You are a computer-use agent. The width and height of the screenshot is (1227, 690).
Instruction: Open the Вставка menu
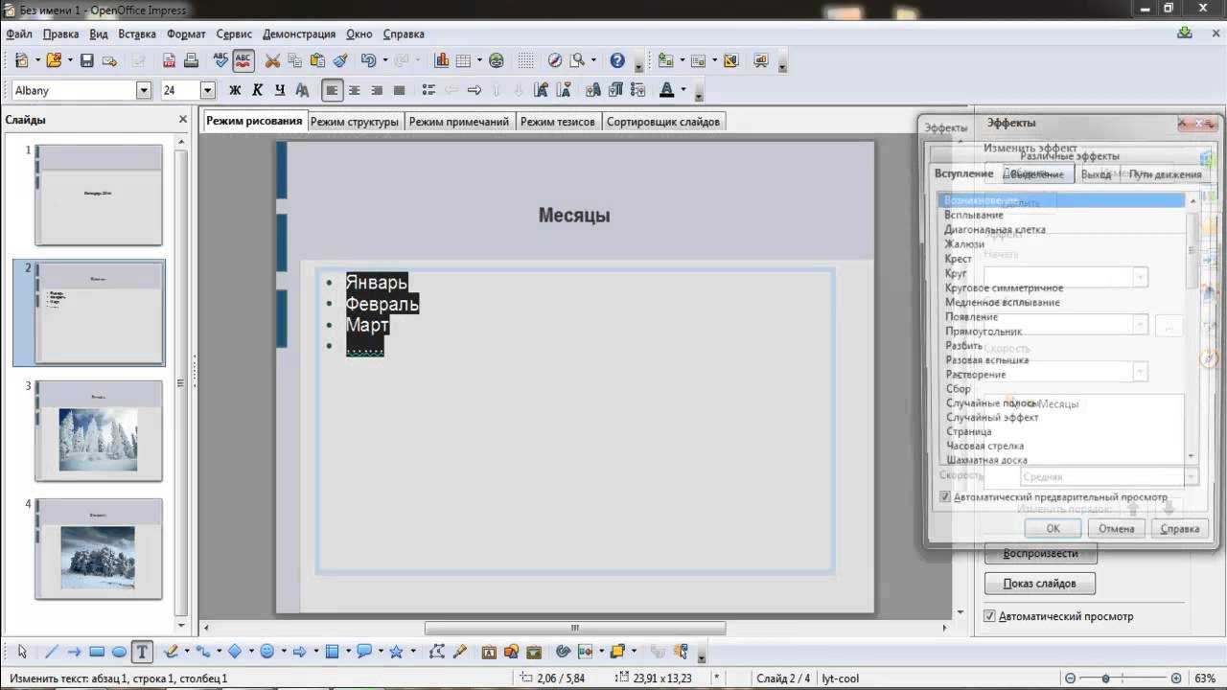(x=137, y=34)
